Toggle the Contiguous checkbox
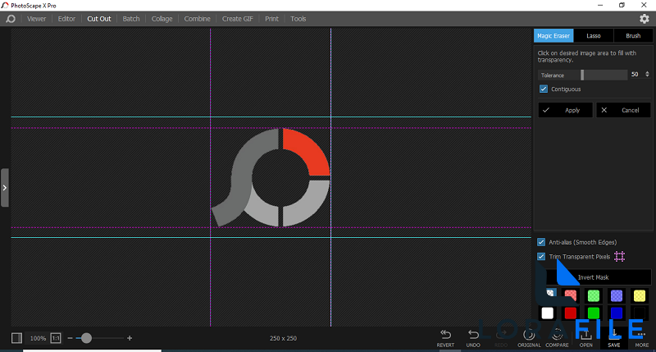The width and height of the screenshot is (656, 352). [544, 89]
